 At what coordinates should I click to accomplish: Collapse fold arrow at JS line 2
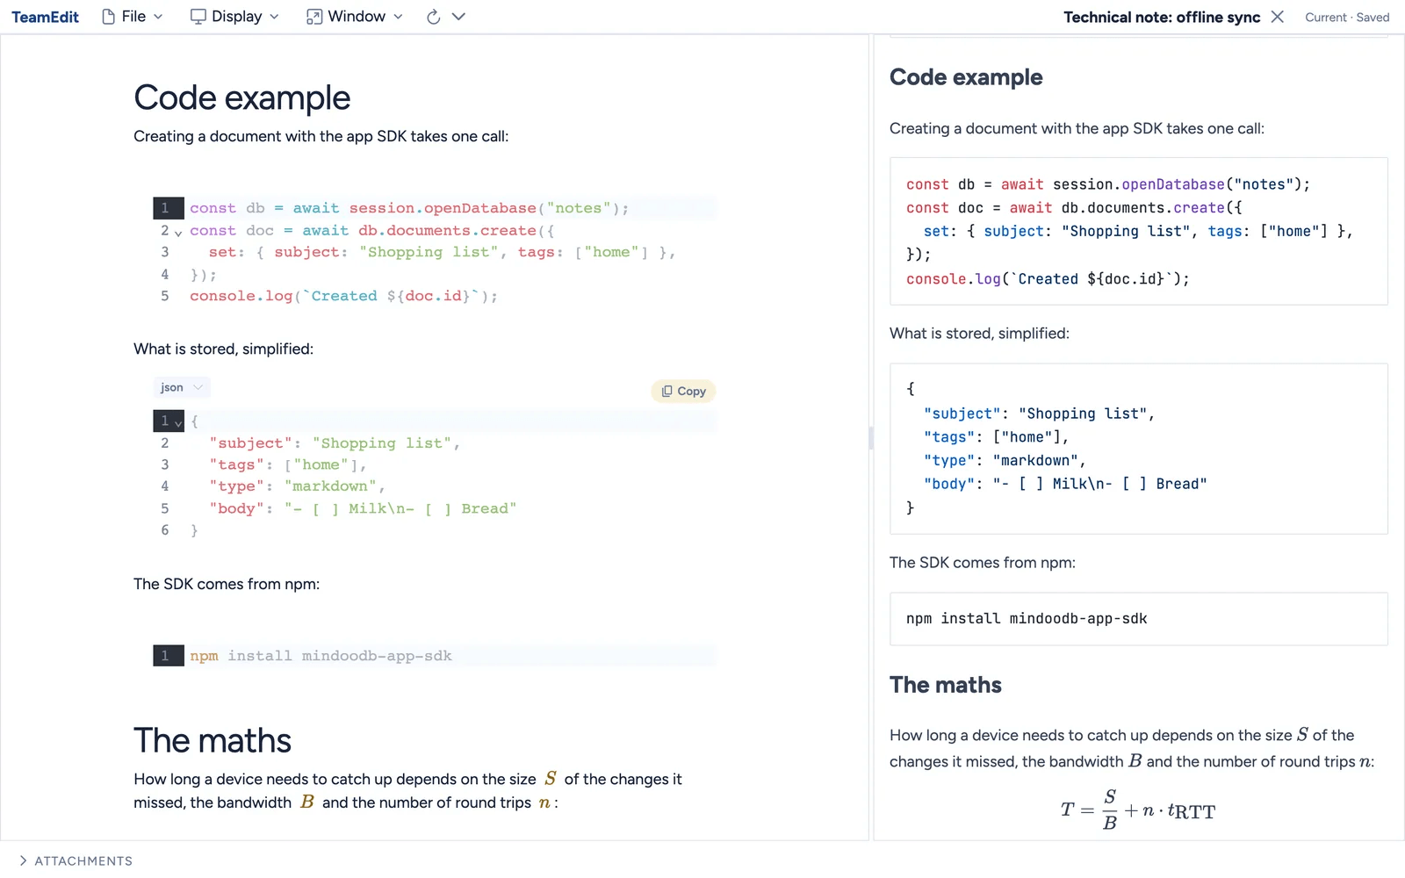(178, 233)
